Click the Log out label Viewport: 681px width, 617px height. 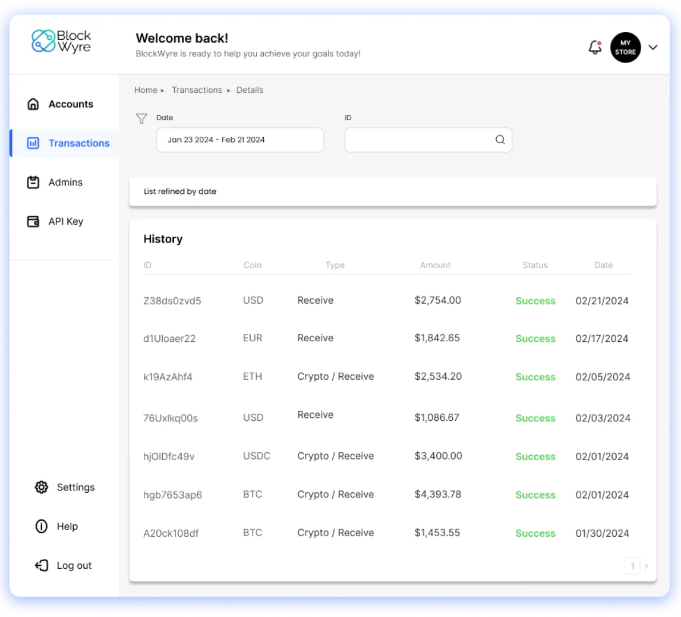(x=74, y=565)
